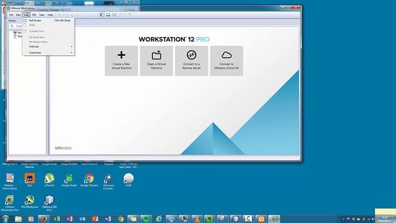
Task: Click Open a Virtual Machine tile
Action: pyautogui.click(x=157, y=61)
